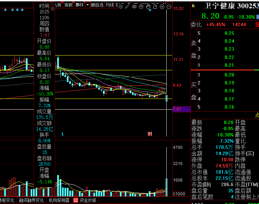259x204 pixels.
Task: Click the 成交量 170.5万 in info panel
Action: tap(44, 117)
